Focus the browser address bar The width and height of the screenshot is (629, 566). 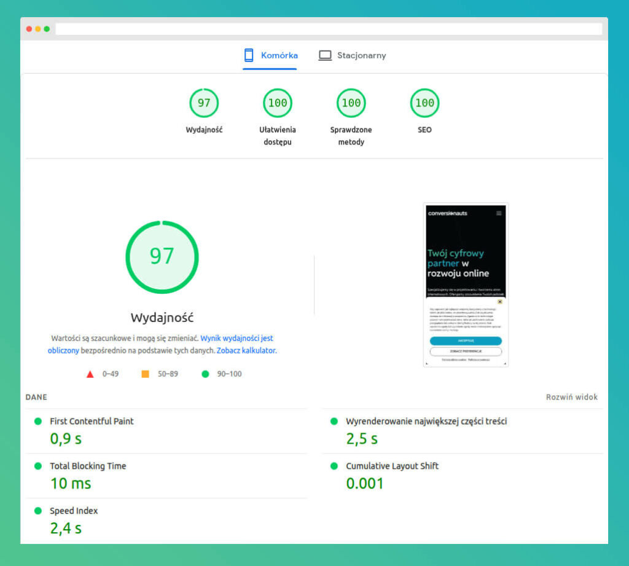click(x=329, y=29)
